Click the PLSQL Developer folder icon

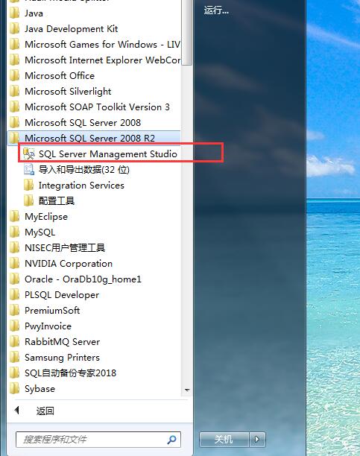(x=15, y=294)
